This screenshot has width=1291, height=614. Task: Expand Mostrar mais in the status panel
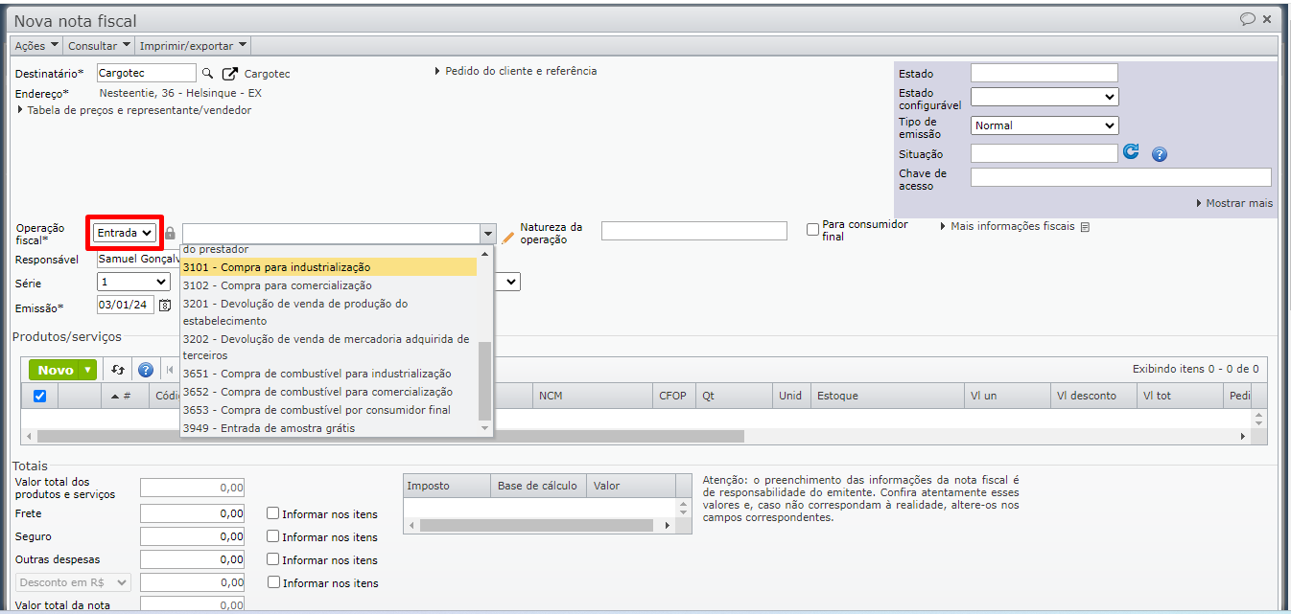(1234, 203)
